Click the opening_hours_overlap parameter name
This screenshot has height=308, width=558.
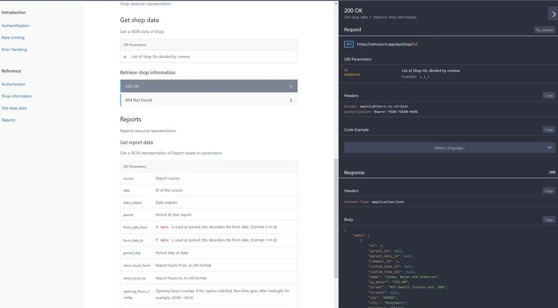point(136,295)
